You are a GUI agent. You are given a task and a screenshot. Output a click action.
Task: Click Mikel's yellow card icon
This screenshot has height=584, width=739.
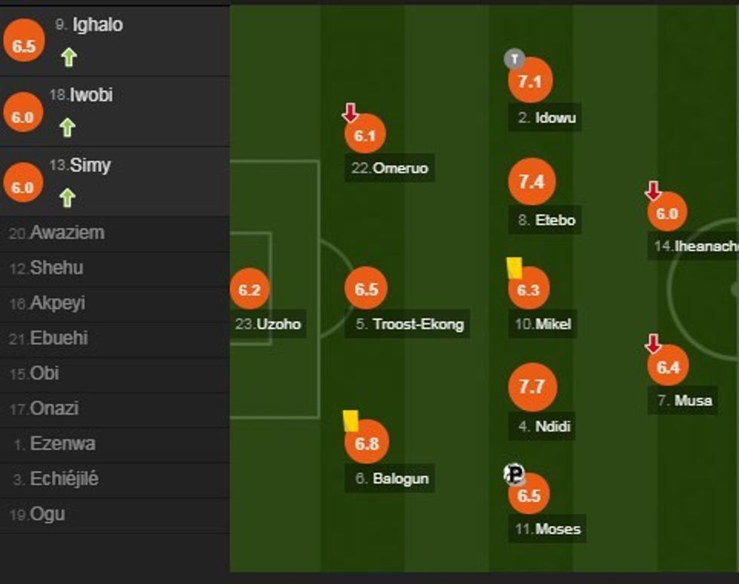click(x=514, y=268)
